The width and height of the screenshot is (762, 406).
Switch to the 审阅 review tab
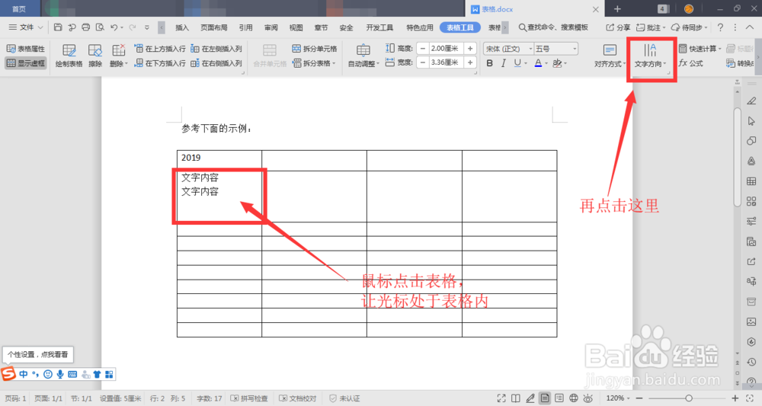(271, 27)
